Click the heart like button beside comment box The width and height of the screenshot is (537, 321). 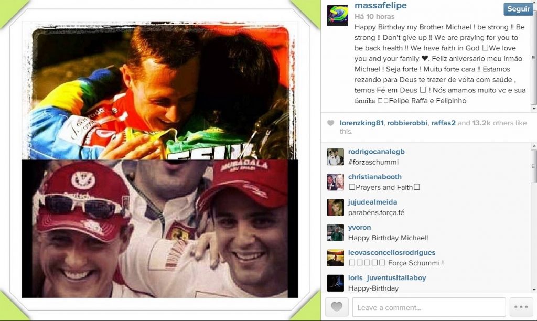click(x=337, y=307)
